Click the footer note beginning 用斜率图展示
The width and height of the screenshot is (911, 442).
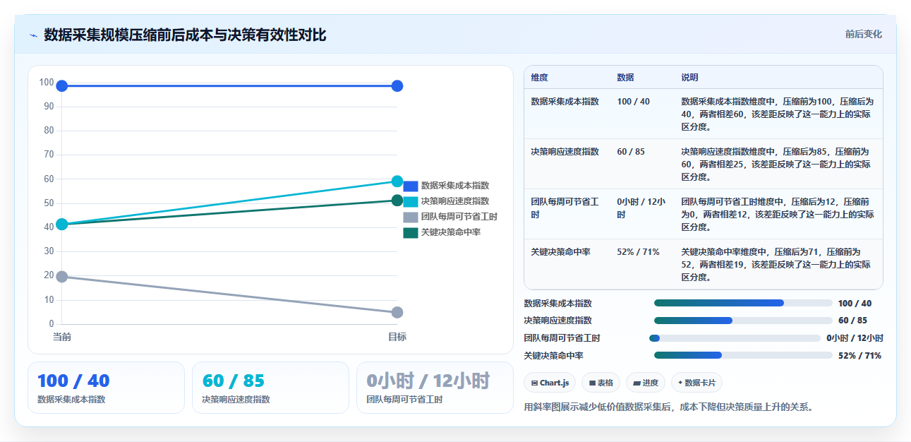[669, 407]
